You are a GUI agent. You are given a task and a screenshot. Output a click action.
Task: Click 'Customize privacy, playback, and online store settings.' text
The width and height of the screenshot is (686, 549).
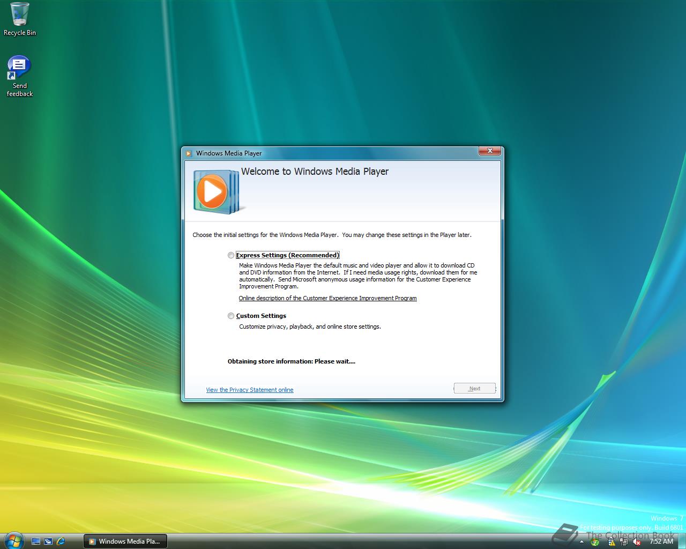click(310, 327)
